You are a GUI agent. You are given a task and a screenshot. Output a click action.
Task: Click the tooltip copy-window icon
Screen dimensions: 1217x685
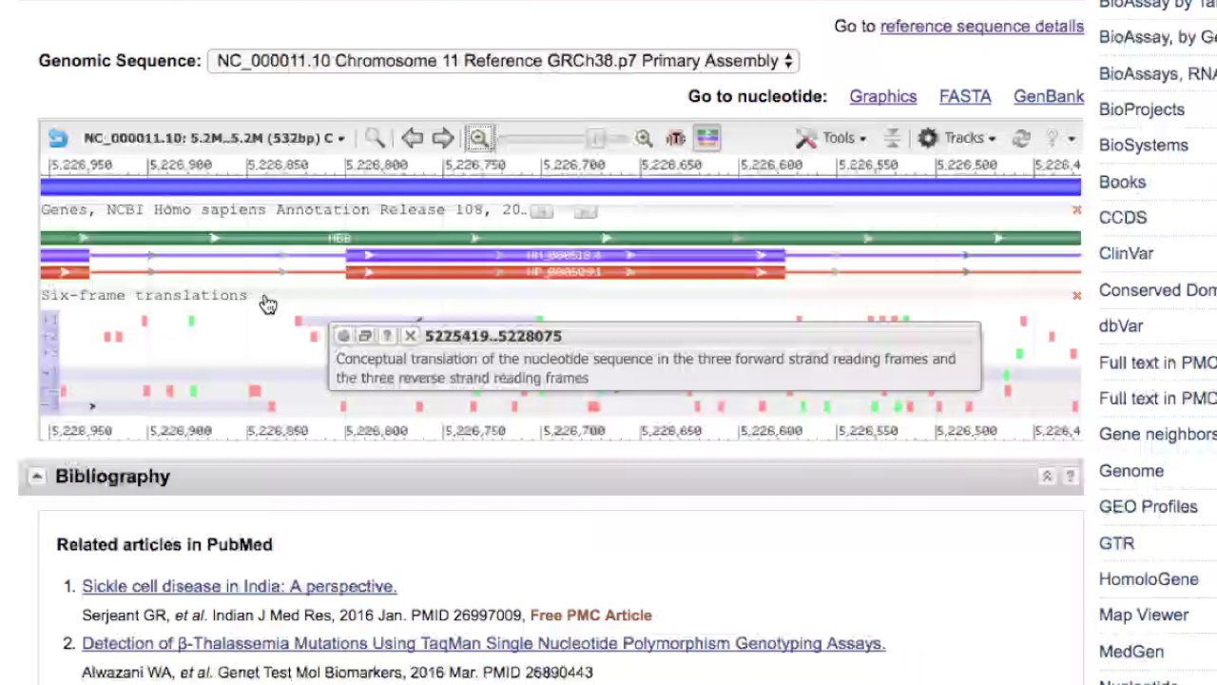[x=365, y=336]
